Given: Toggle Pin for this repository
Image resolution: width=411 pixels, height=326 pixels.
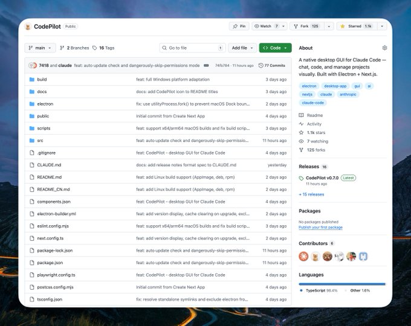Looking at the screenshot, I should pos(239,27).
